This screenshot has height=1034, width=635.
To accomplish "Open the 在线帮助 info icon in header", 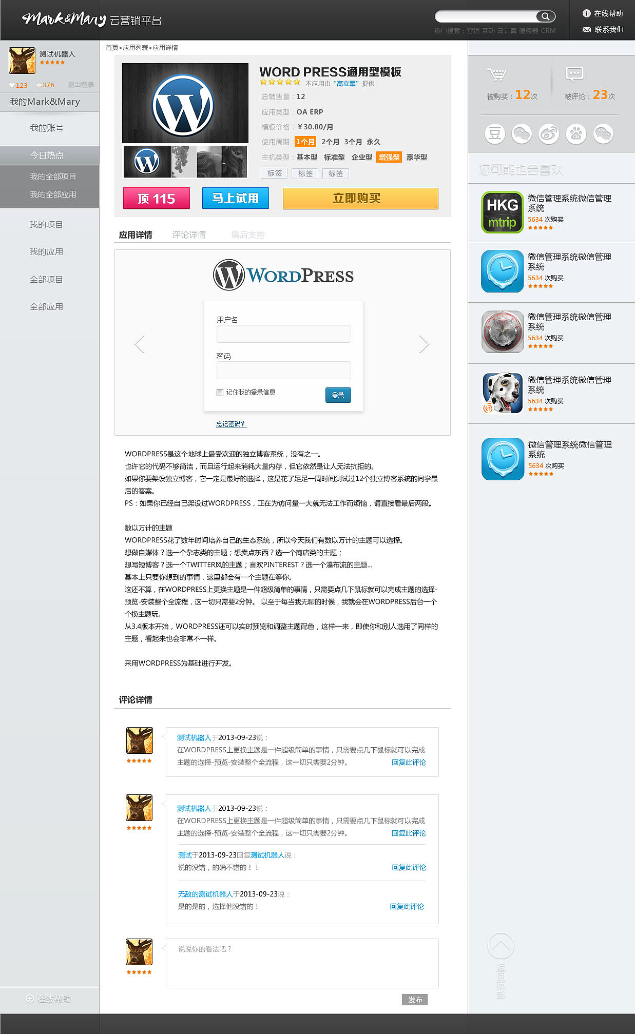I will point(586,13).
